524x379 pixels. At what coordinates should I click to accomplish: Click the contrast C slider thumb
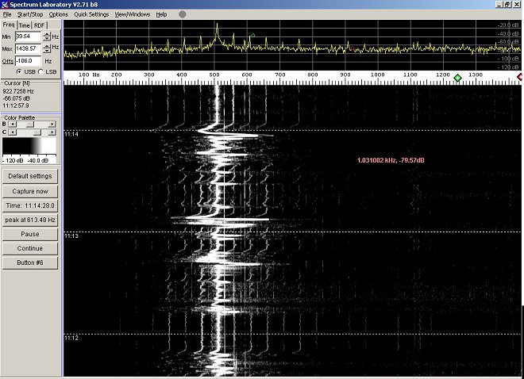(37, 132)
